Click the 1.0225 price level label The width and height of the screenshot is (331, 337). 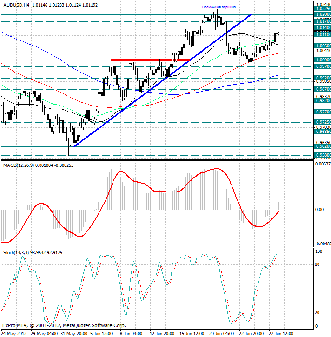coord(323,8)
